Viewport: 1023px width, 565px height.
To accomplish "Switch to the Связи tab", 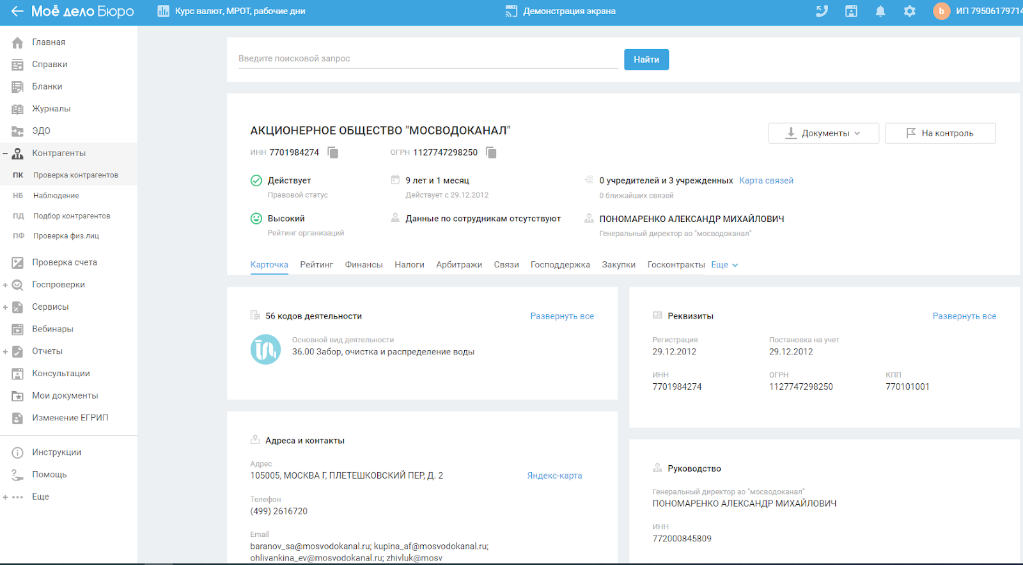I will click(x=506, y=265).
